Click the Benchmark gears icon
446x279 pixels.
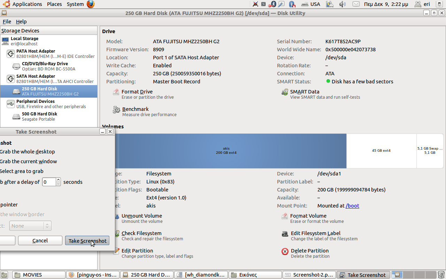click(116, 110)
